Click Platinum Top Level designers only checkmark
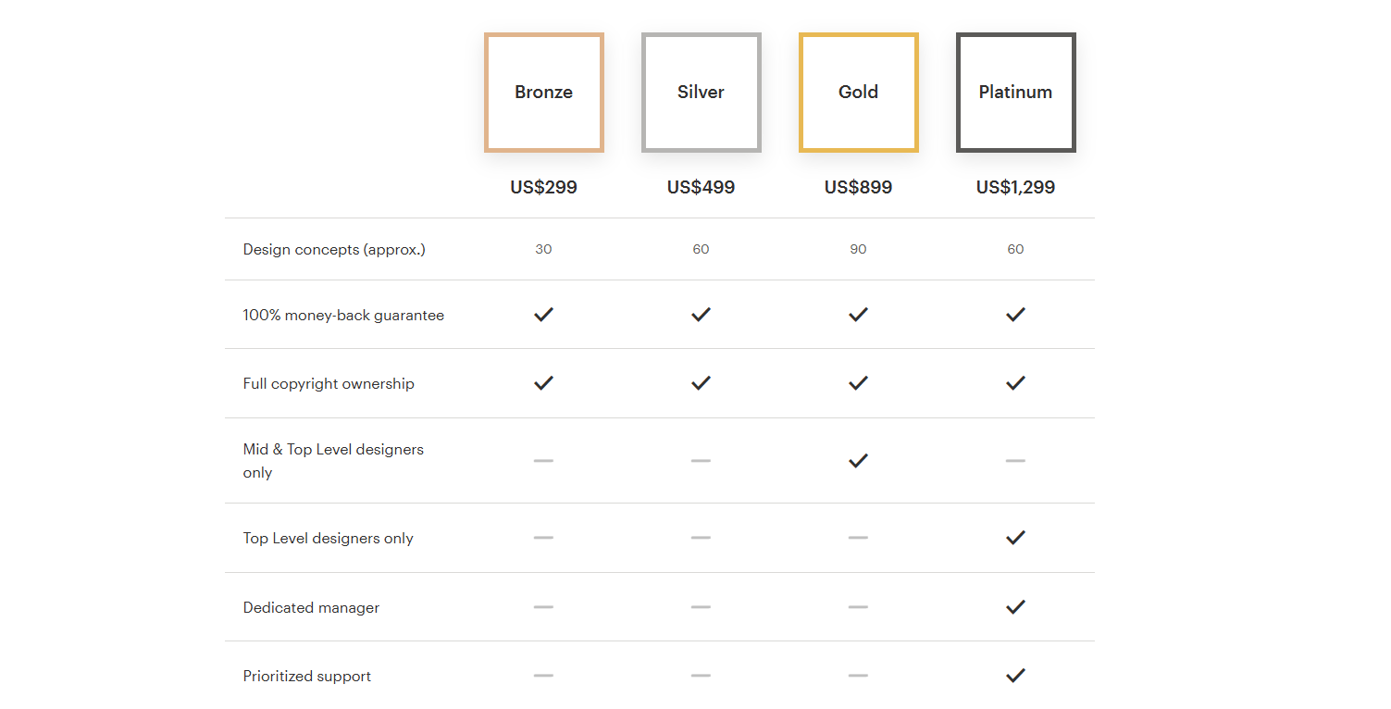Viewport: 1391px width, 709px height. 1015,538
